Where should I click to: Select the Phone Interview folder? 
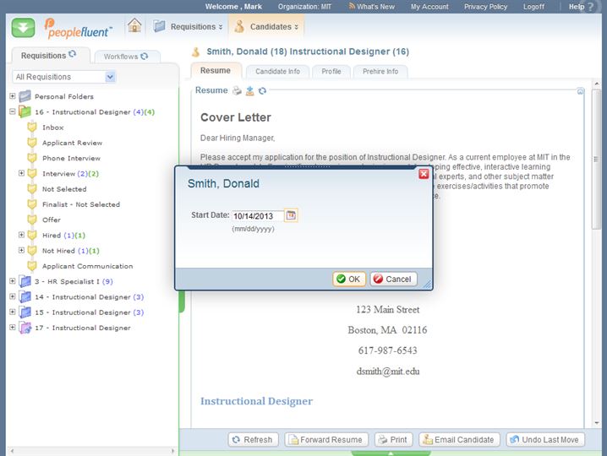coord(71,158)
